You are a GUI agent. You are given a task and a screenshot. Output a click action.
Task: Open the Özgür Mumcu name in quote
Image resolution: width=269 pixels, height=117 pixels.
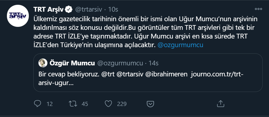72,63
